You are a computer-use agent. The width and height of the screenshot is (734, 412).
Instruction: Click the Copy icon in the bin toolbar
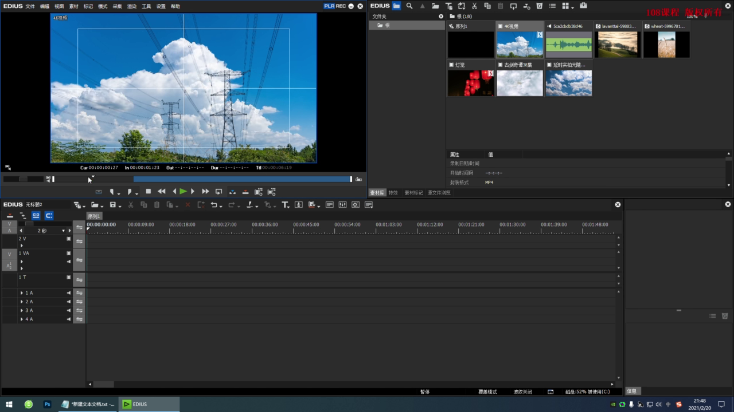click(x=487, y=6)
